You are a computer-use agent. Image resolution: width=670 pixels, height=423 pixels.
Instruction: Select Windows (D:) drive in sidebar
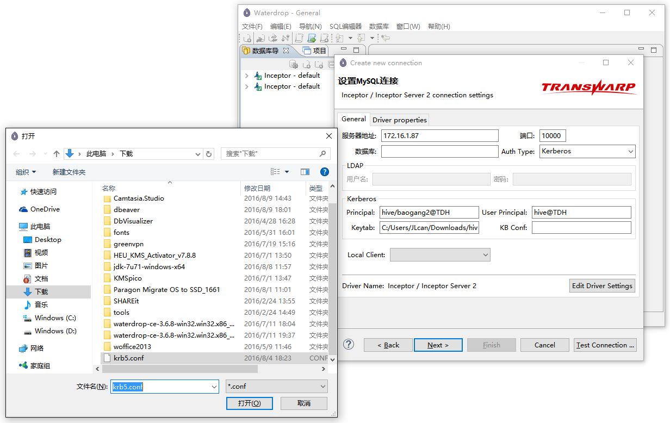click(55, 331)
